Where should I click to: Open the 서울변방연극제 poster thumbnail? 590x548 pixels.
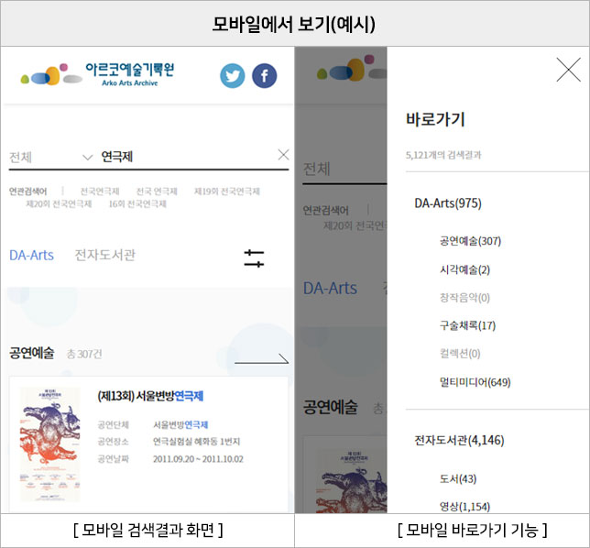pos(50,444)
